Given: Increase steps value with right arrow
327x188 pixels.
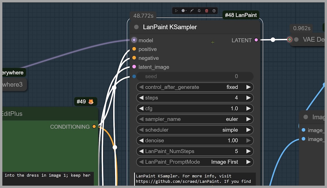Looking at the screenshot, I should pyautogui.click(x=248, y=98).
